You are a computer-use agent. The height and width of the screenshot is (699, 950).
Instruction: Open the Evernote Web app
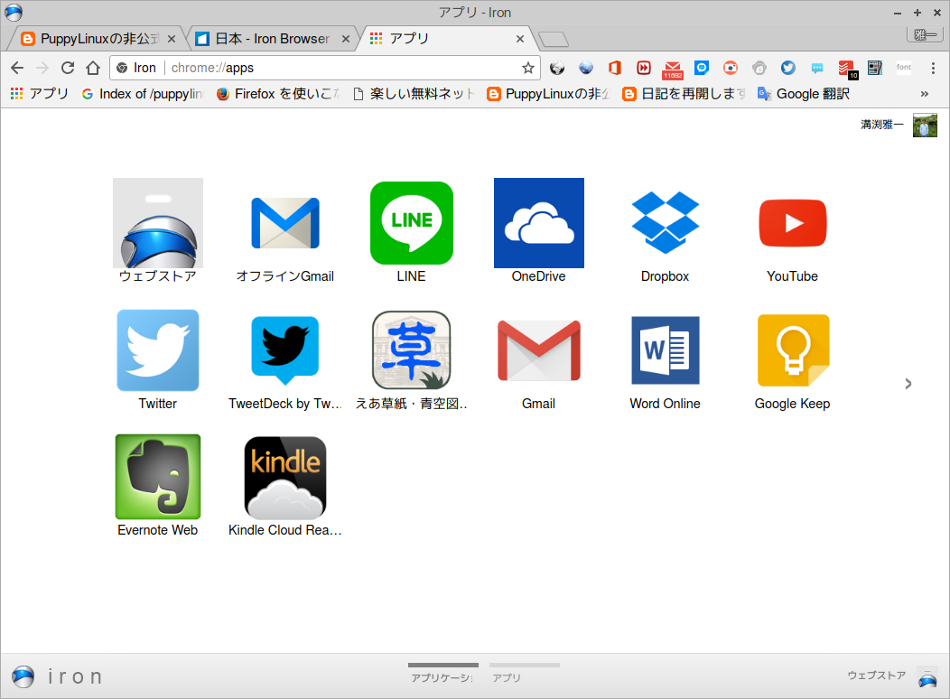[x=157, y=477]
